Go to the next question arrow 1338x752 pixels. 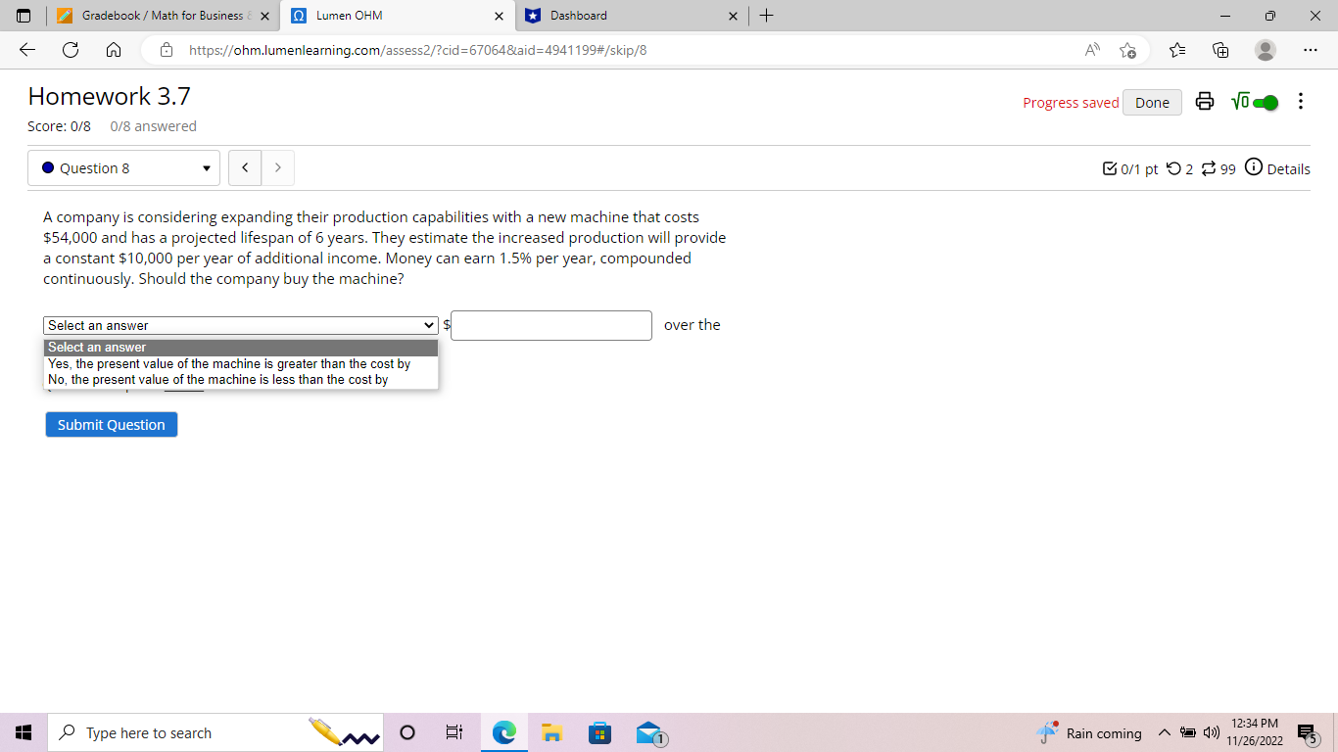[278, 168]
